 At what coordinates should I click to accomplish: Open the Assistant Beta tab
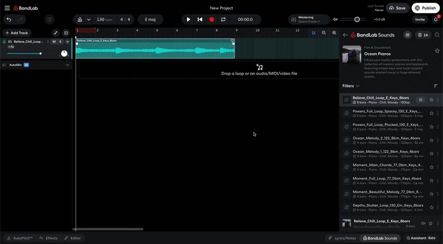point(421,238)
